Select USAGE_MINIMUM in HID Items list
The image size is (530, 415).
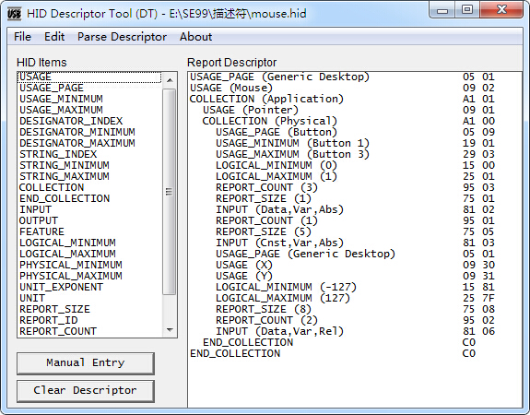coord(89,99)
